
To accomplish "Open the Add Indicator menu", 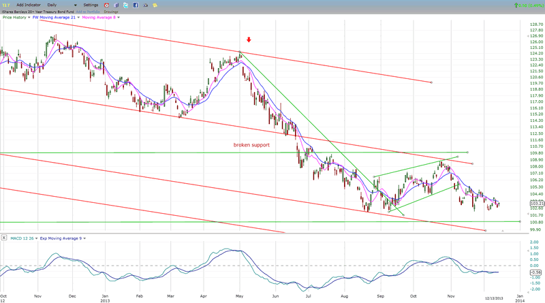I will point(27,5).
